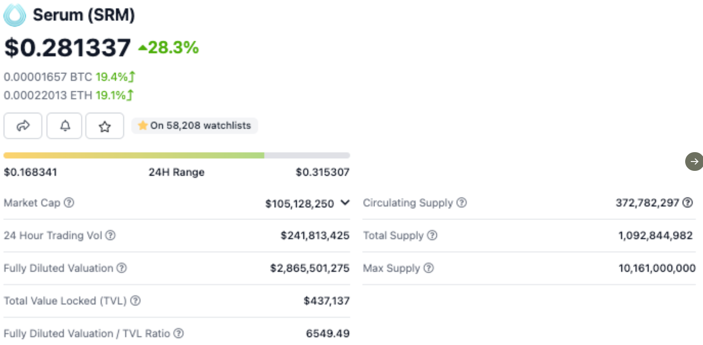
Task: Click the $2,865,501,275 valuation value
Action: click(310, 268)
